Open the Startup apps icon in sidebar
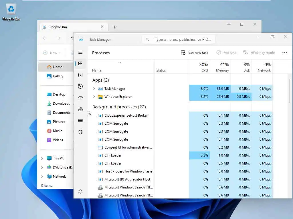This screenshot has height=219, width=293. (80, 98)
